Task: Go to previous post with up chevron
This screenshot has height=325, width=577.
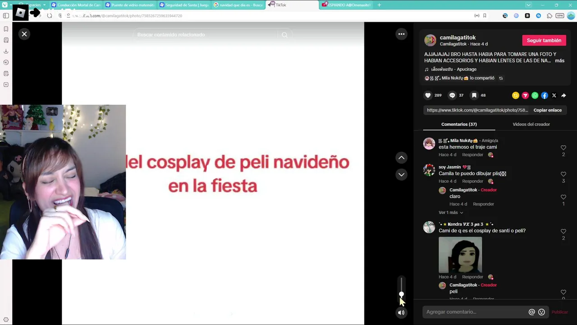Action: click(401, 158)
